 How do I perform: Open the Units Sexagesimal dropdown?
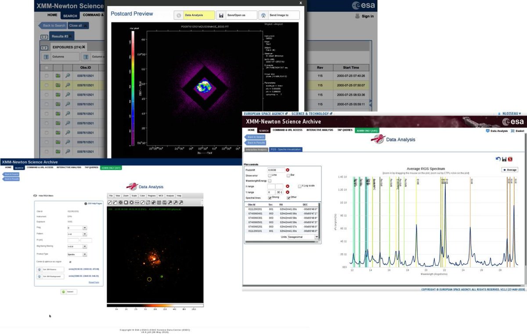(x=303, y=237)
